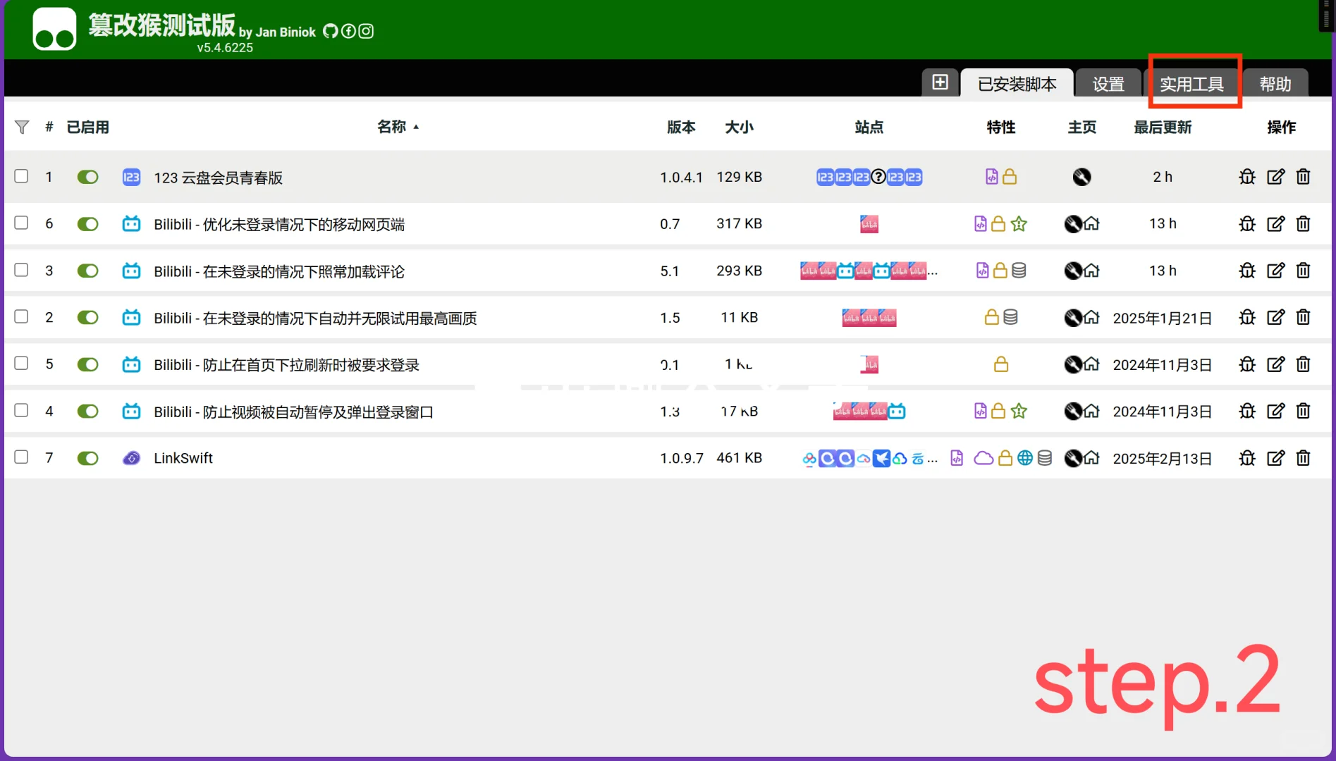This screenshot has height=761, width=1336.
Task: Open source site icon for 123 云盘会员青春版
Action: 1081,177
